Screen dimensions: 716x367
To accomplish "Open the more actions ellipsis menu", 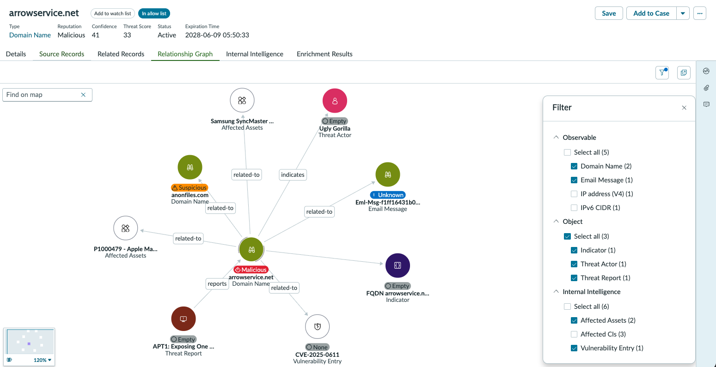I will (x=700, y=13).
